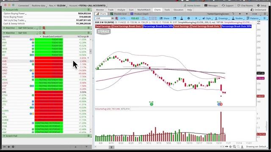This screenshot has width=271, height=152.
Task: Click search icon on S&P 500 watchlist
Action: 44,33
